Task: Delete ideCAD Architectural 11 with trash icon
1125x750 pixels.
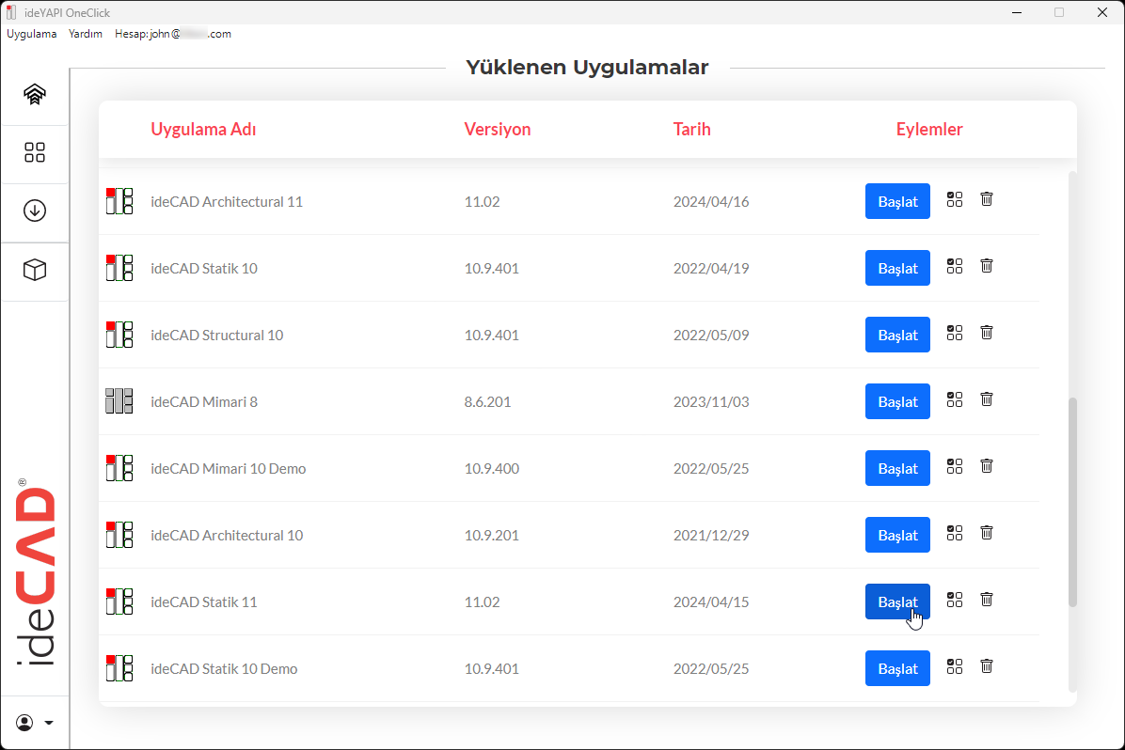Action: [x=987, y=199]
